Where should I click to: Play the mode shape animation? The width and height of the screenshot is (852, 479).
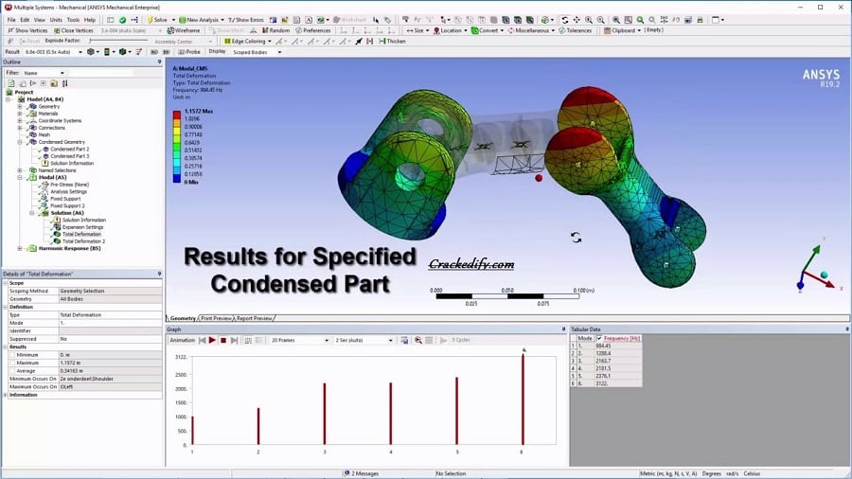(x=212, y=340)
